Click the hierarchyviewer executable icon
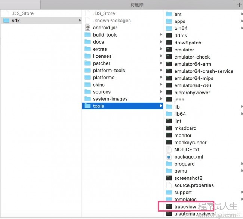The image size is (243, 219). [x=169, y=92]
